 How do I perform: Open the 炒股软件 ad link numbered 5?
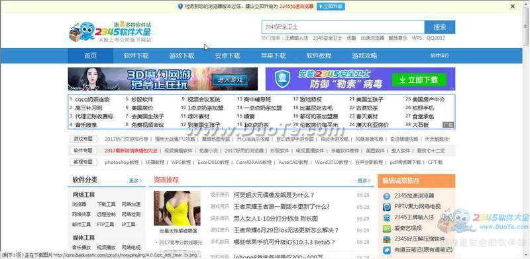point(142,100)
